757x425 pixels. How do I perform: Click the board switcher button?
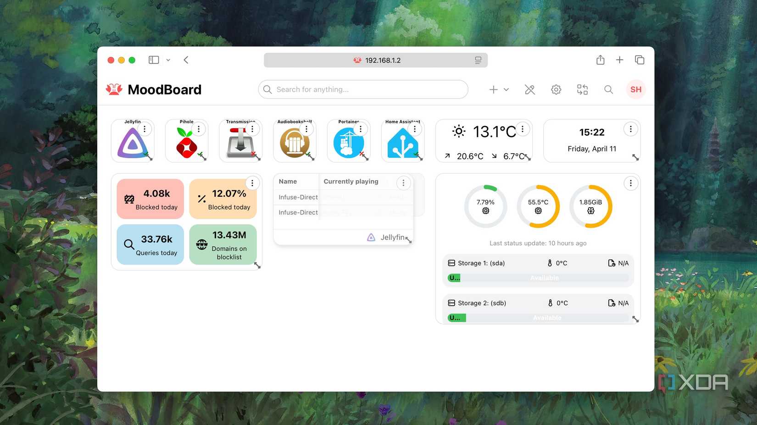pyautogui.click(x=582, y=89)
